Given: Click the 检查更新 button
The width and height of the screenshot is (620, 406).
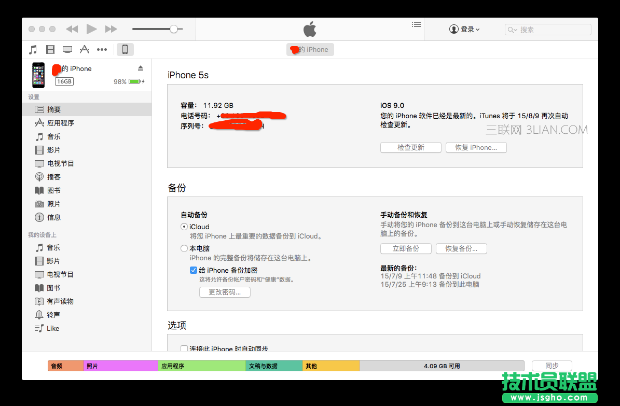Looking at the screenshot, I should point(410,147).
